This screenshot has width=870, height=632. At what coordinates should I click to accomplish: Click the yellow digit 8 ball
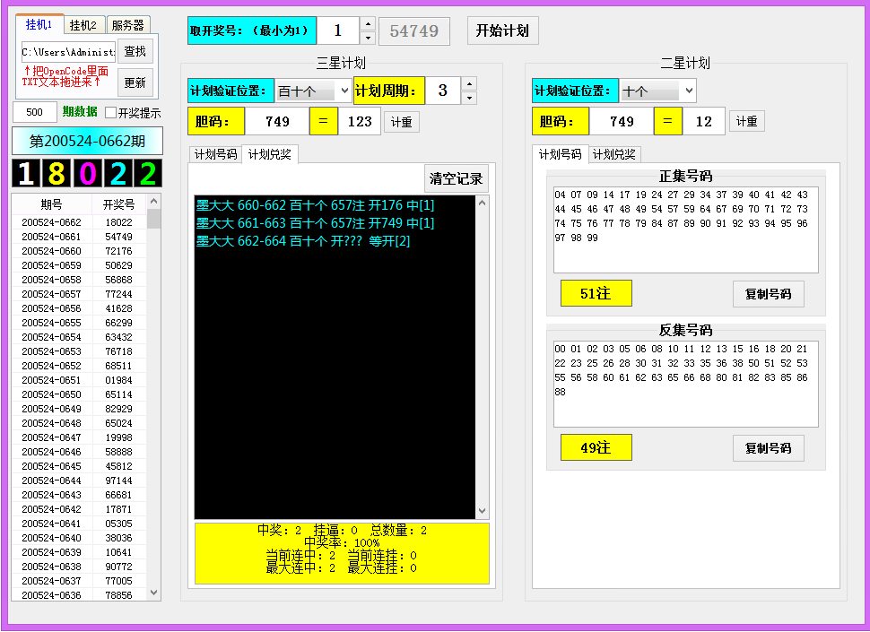click(57, 173)
